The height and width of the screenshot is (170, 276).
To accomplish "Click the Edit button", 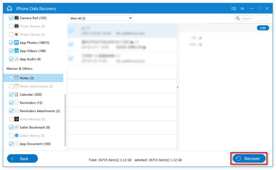I will tap(263, 28).
